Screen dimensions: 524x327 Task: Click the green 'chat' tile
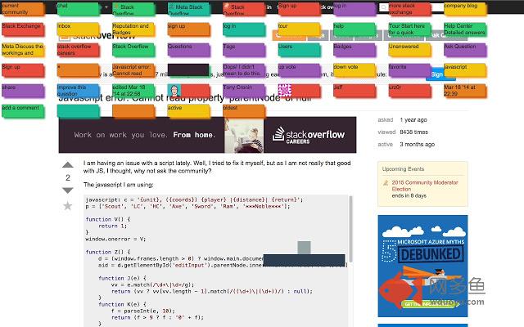[79, 9]
